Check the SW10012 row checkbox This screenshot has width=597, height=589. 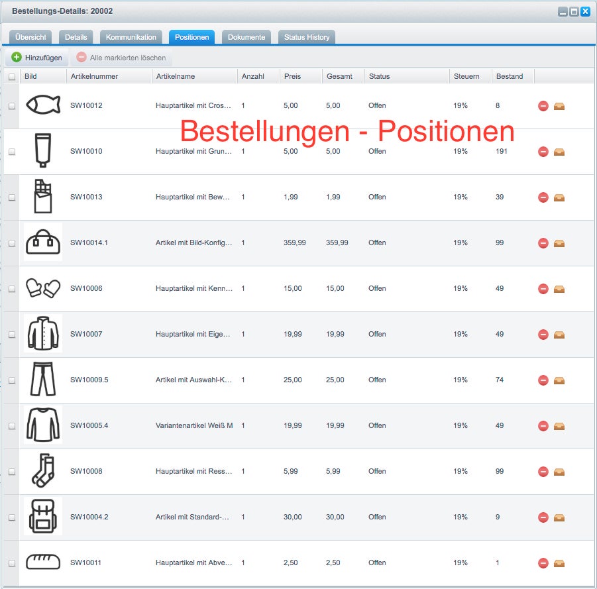(x=12, y=106)
